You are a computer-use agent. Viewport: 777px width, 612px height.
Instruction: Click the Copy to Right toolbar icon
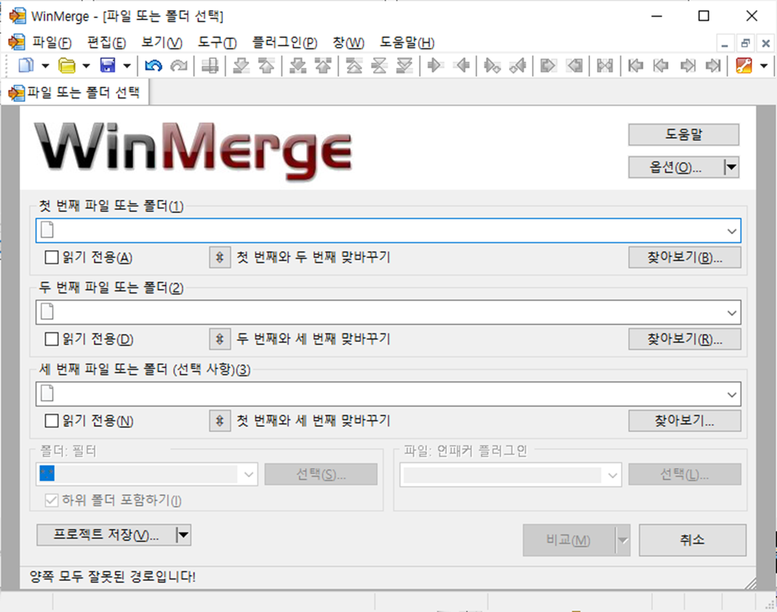tap(435, 66)
